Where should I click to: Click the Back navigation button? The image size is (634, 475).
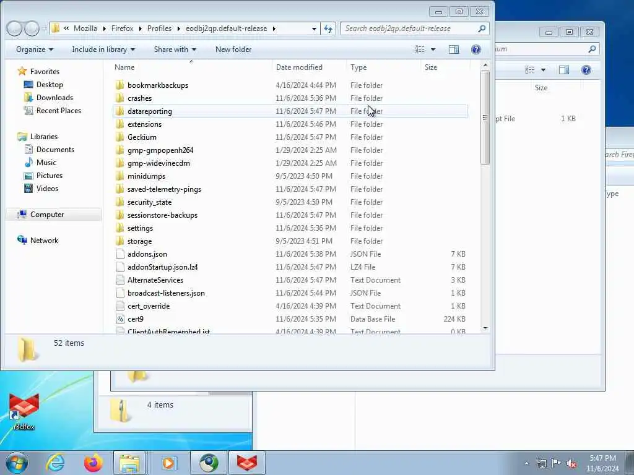pyautogui.click(x=14, y=28)
